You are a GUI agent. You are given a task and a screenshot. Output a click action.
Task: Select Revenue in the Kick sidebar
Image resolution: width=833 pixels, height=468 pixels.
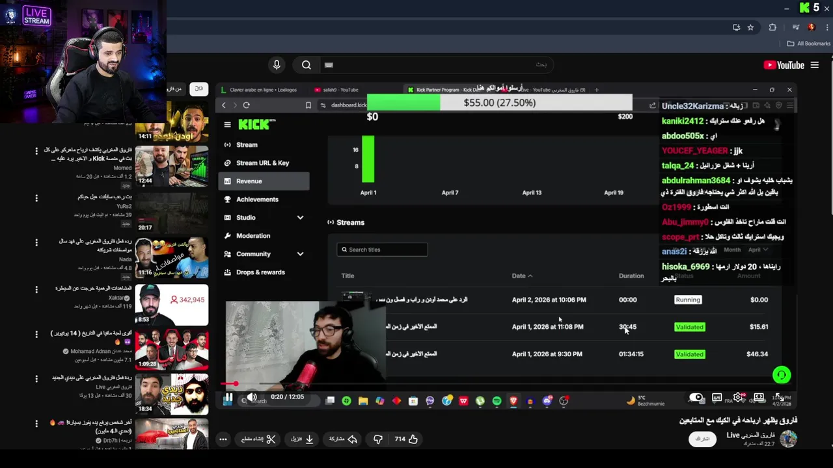264,181
